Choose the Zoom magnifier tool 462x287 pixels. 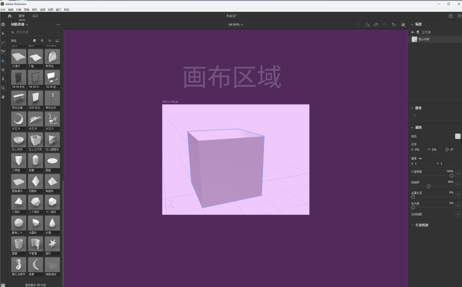[x=3, y=88]
